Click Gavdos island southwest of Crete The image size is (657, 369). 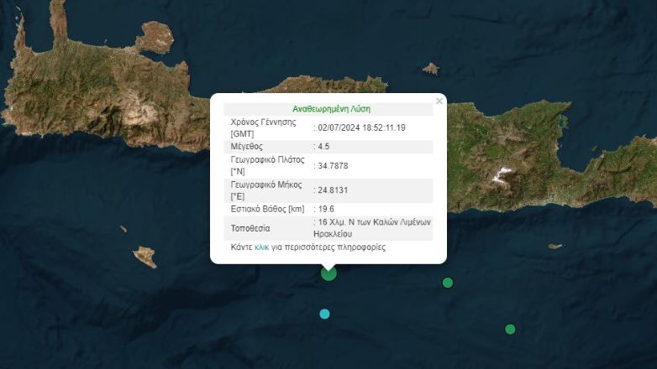(x=145, y=256)
